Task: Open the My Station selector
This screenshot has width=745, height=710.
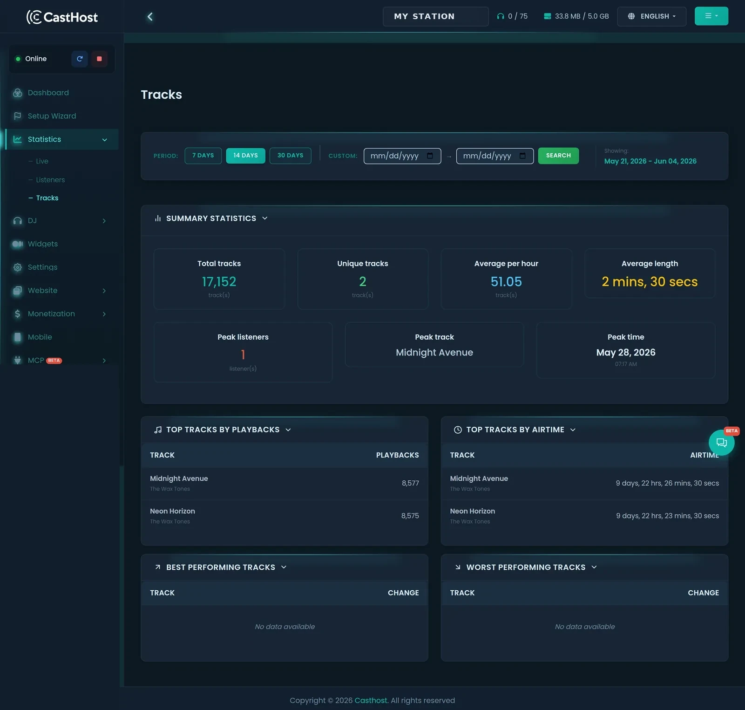Action: coord(435,16)
